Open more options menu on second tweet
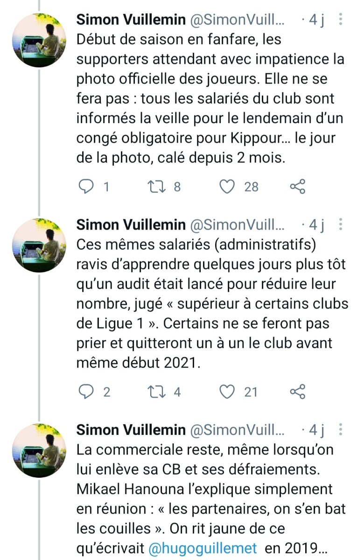357x560 pixels. [x=341, y=225]
